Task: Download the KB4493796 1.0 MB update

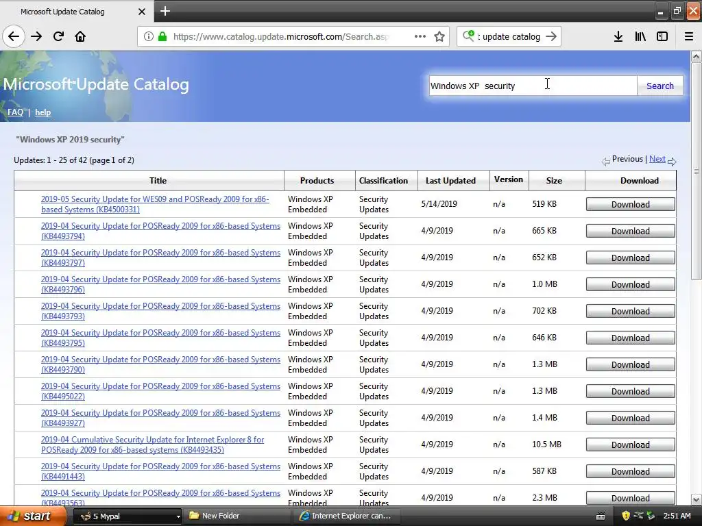Action: [631, 284]
